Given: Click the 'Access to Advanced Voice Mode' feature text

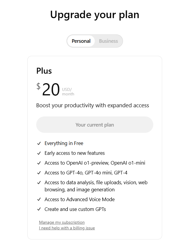Looking at the screenshot, I should (x=80, y=200).
